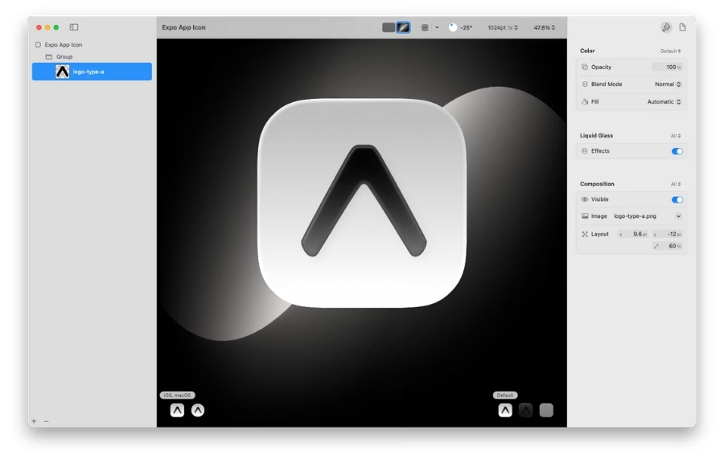Toggle the Visible switch under Composition

[x=677, y=199]
